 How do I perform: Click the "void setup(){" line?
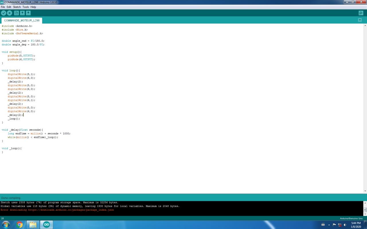click(11, 52)
